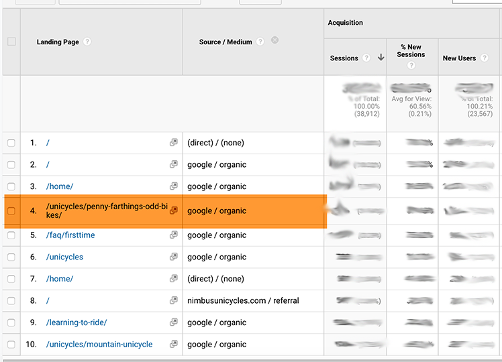Click Landing Page column header
Viewport: 502px width, 362px height.
click(58, 42)
